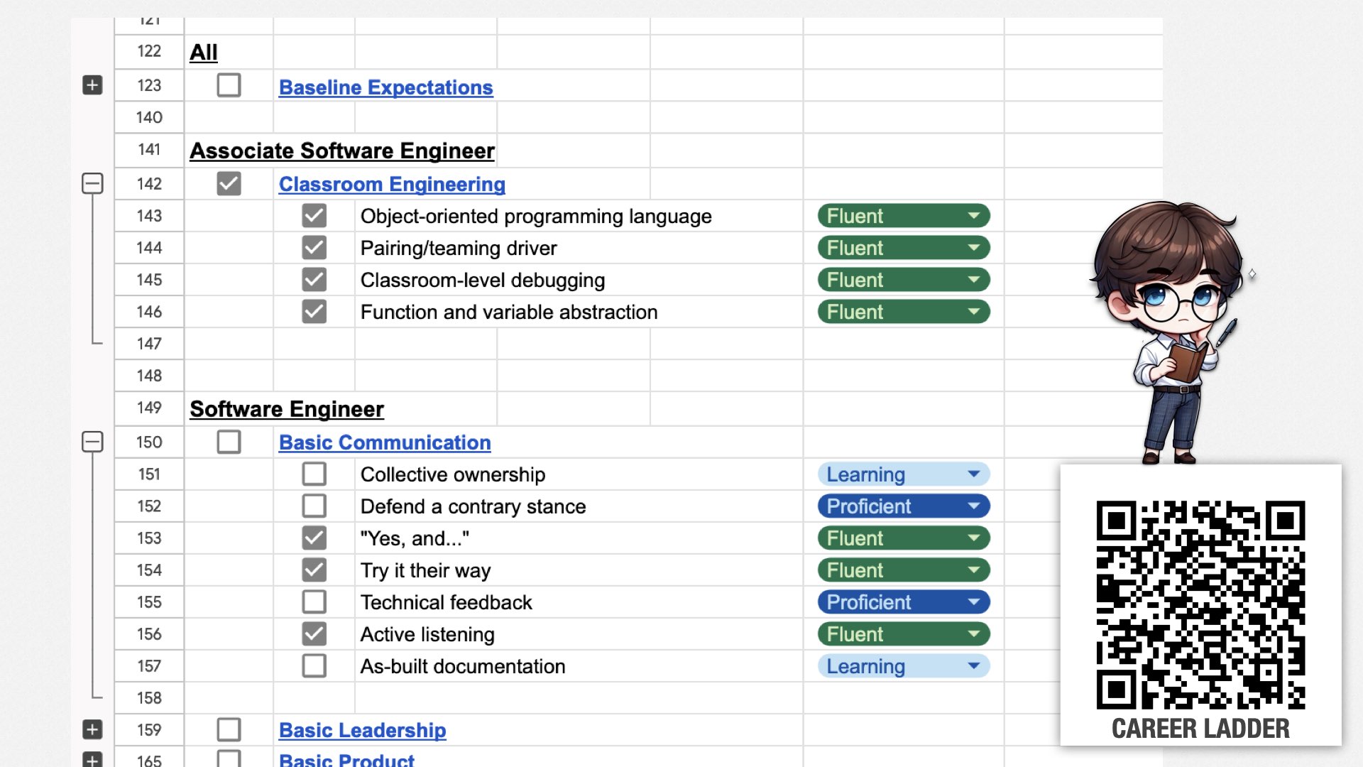This screenshot has height=767, width=1363.
Task: Open Fluent dropdown for Active listening
Action: pyautogui.click(x=904, y=634)
